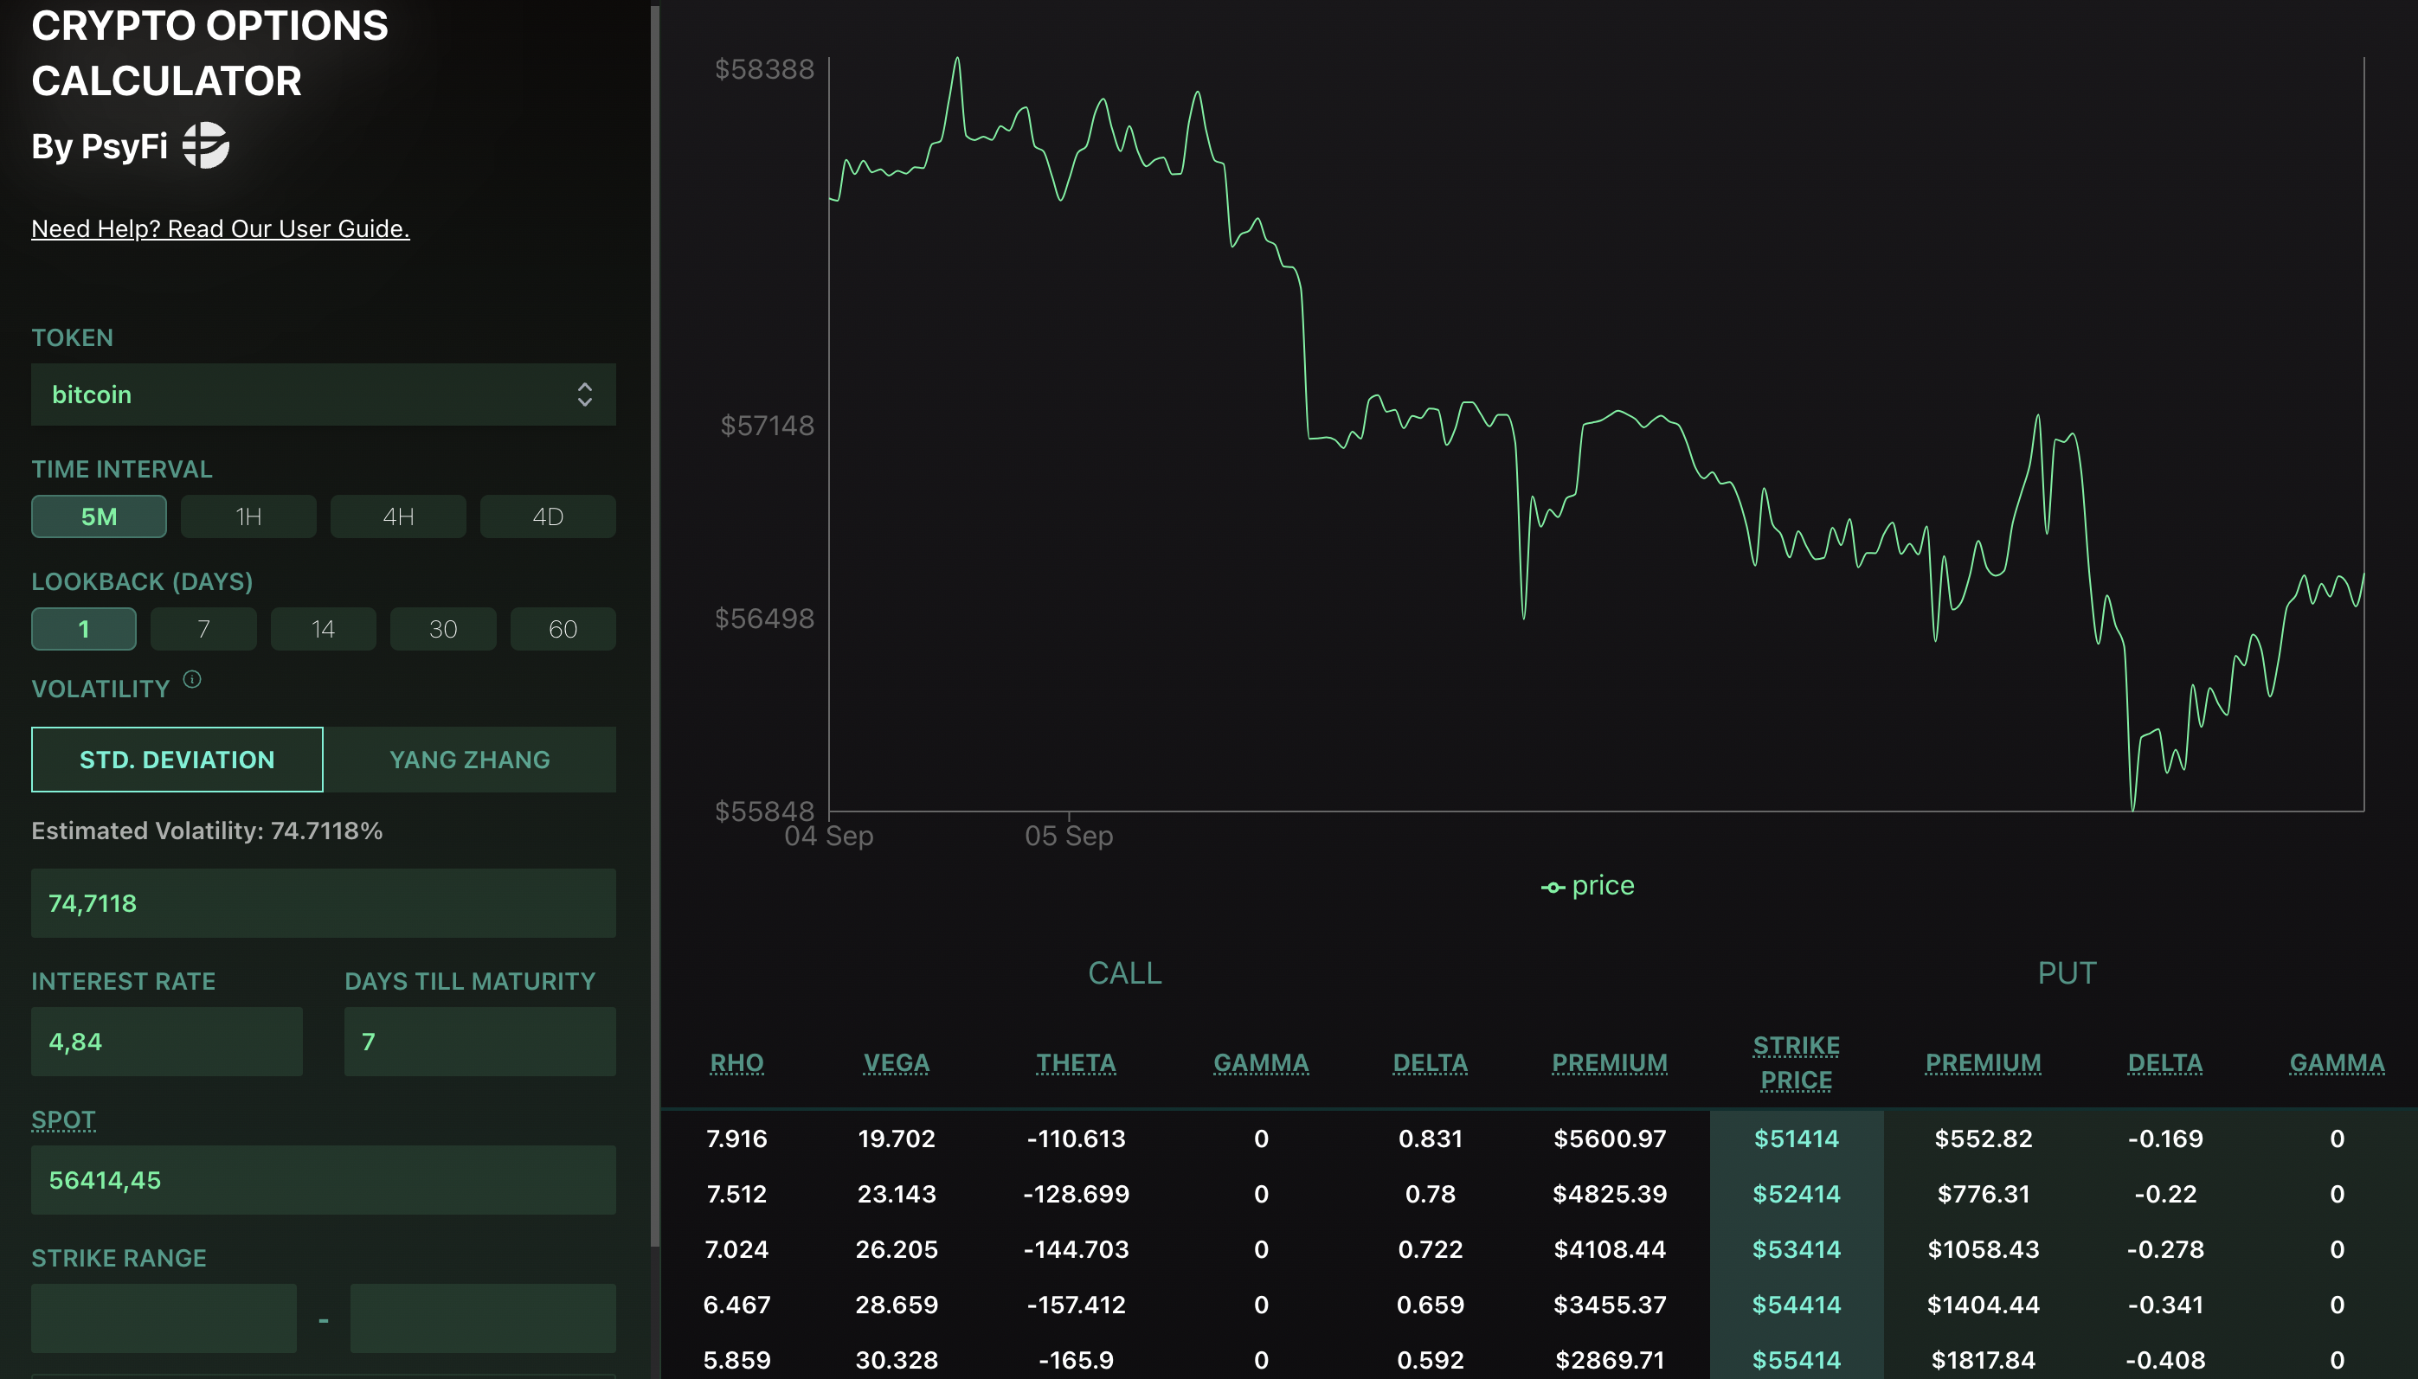Click the GAMMA column header icon
This screenshot has width=2418, height=1379.
click(1260, 1061)
